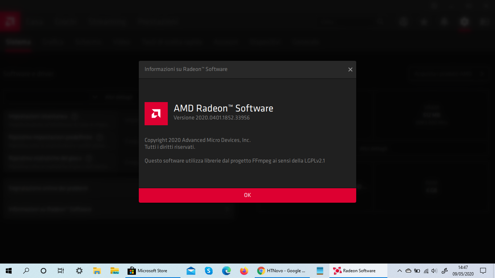Click the Tutti i diritti riservati text
Screen dimensions: 495x278
(x=170, y=147)
